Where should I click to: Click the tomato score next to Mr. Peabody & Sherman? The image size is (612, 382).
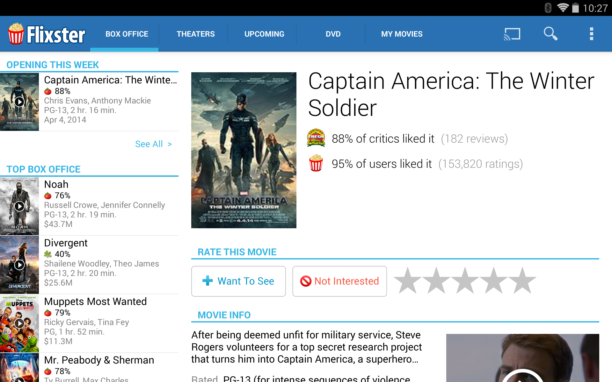48,371
